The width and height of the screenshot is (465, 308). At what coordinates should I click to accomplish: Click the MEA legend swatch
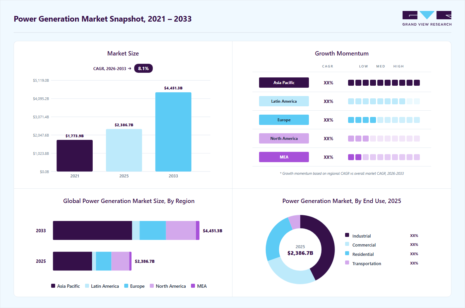[193, 286]
